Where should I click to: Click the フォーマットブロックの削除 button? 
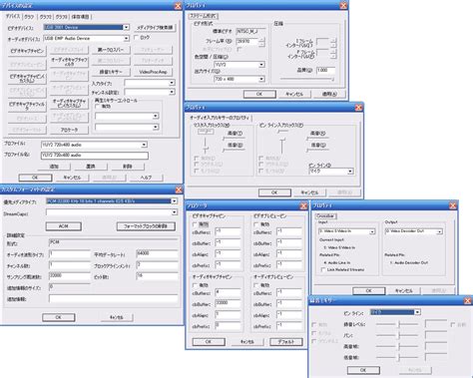(146, 226)
